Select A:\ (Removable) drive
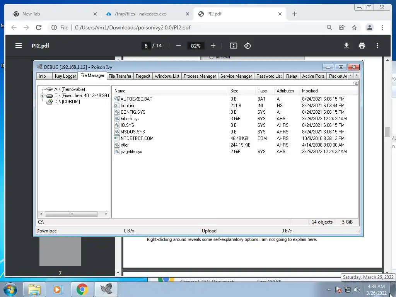 click(x=70, y=89)
